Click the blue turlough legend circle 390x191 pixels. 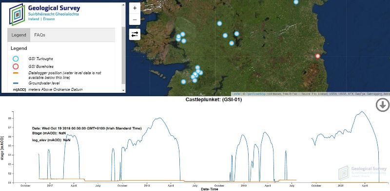tap(16, 59)
